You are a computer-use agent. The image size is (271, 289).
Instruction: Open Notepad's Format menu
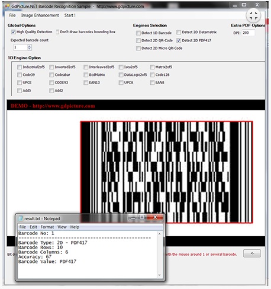click(47, 227)
